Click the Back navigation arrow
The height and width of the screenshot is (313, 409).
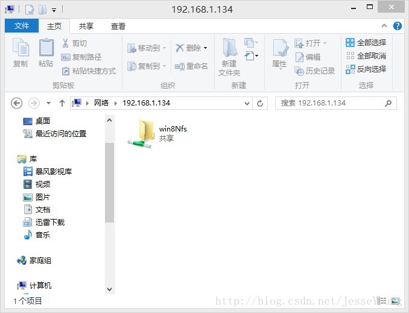[16, 103]
